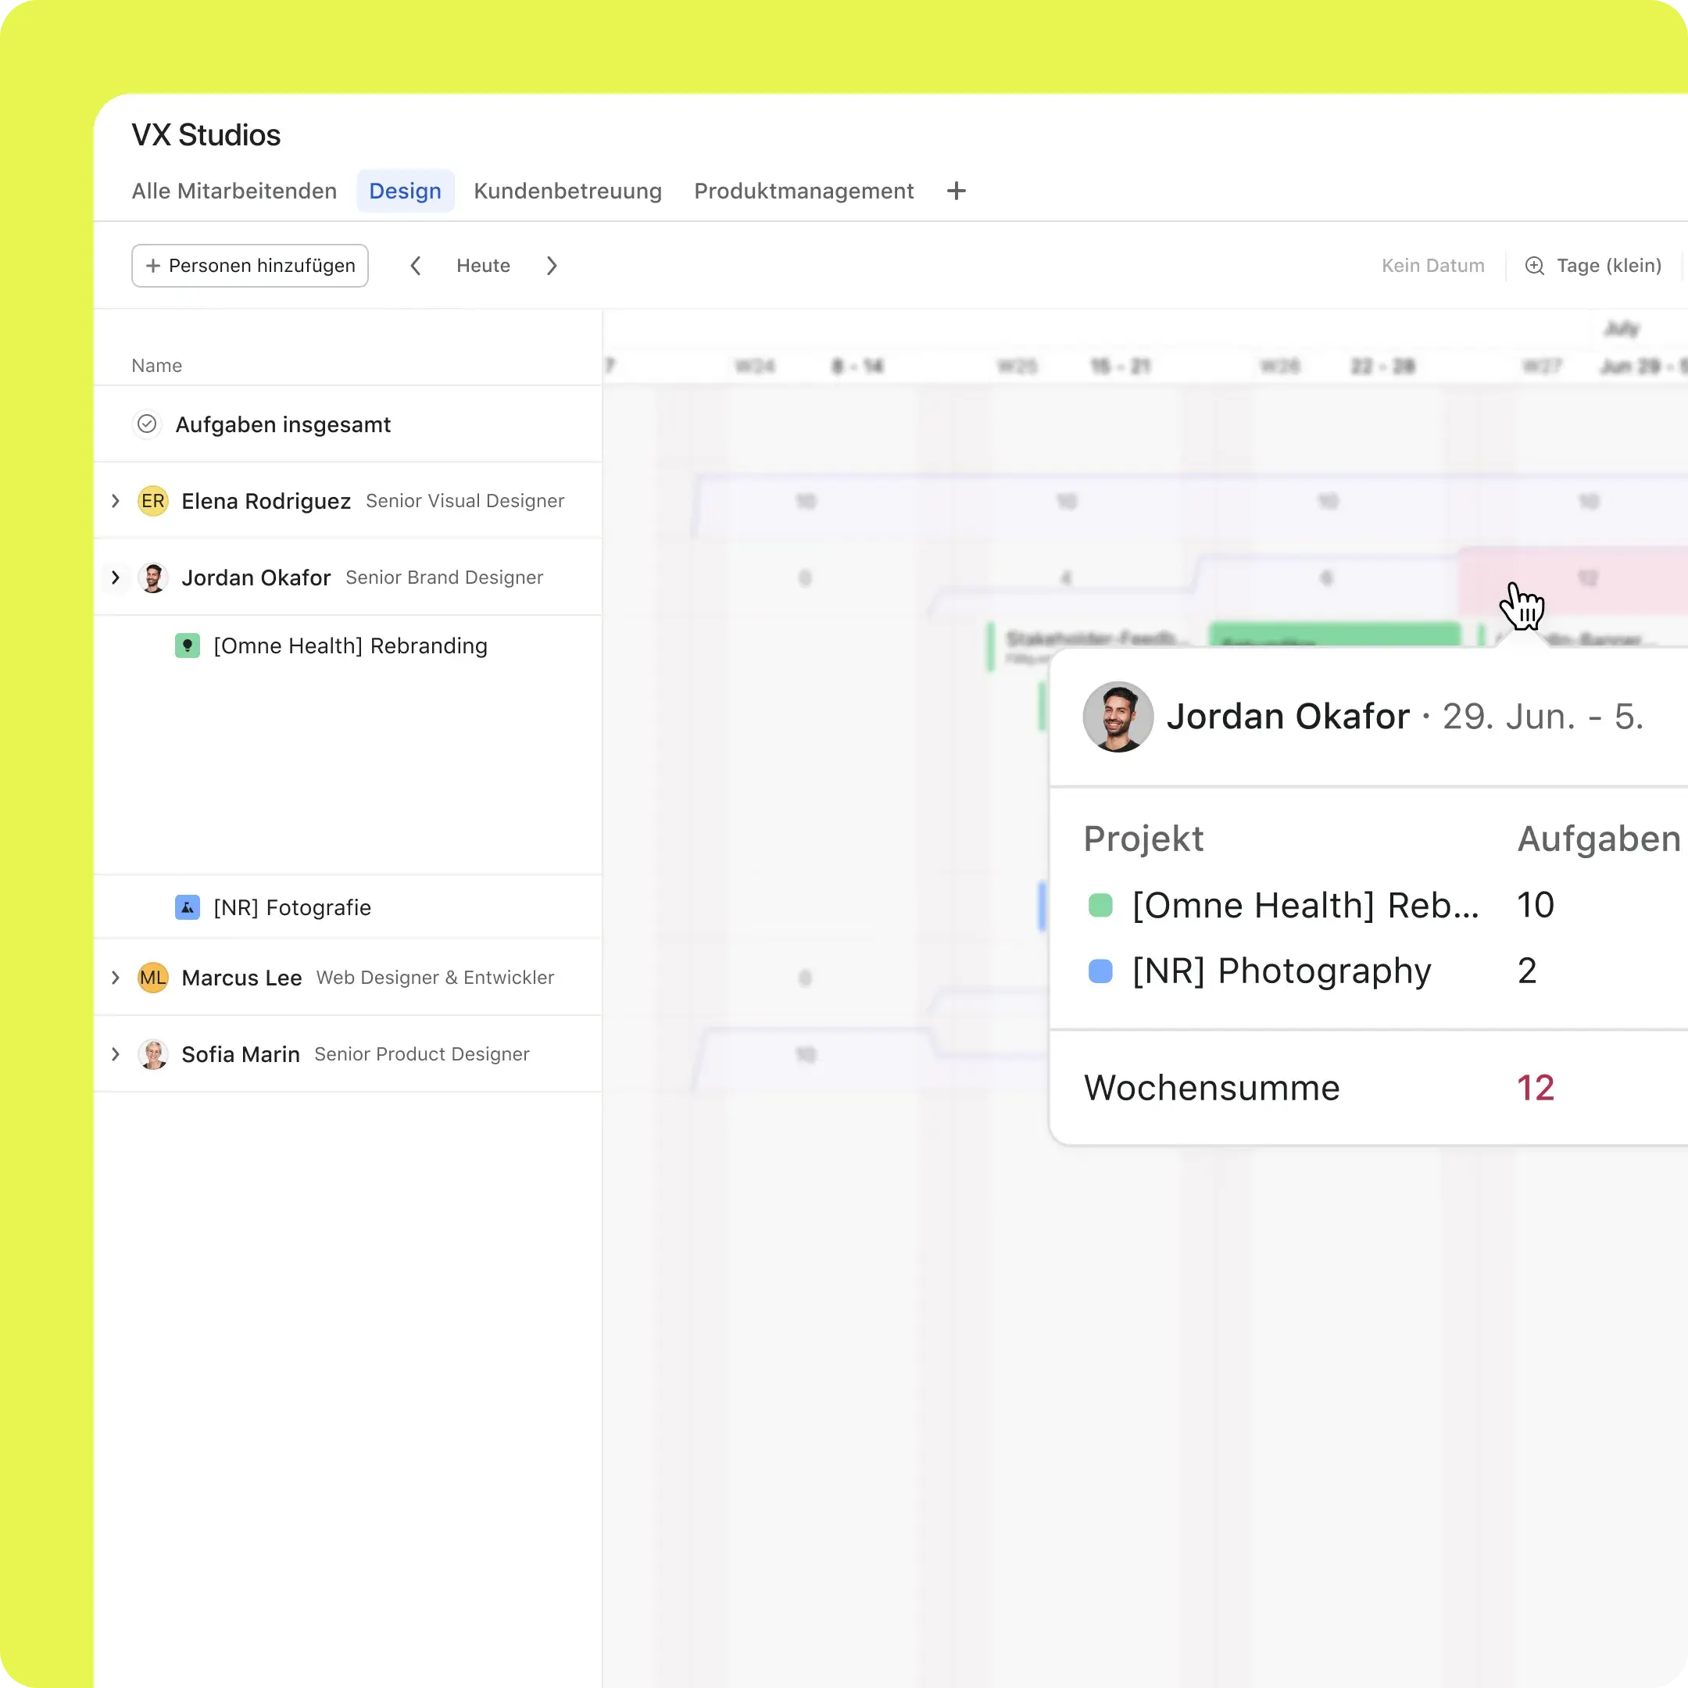Open the Tage (klein) zoom selector
Screen dimensions: 1688x1688
(1592, 266)
